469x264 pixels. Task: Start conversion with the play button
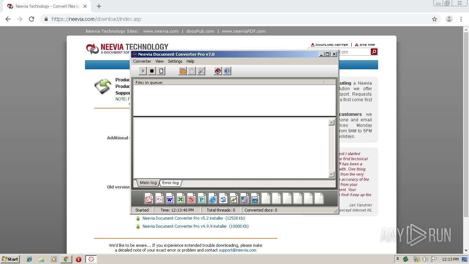[143, 71]
